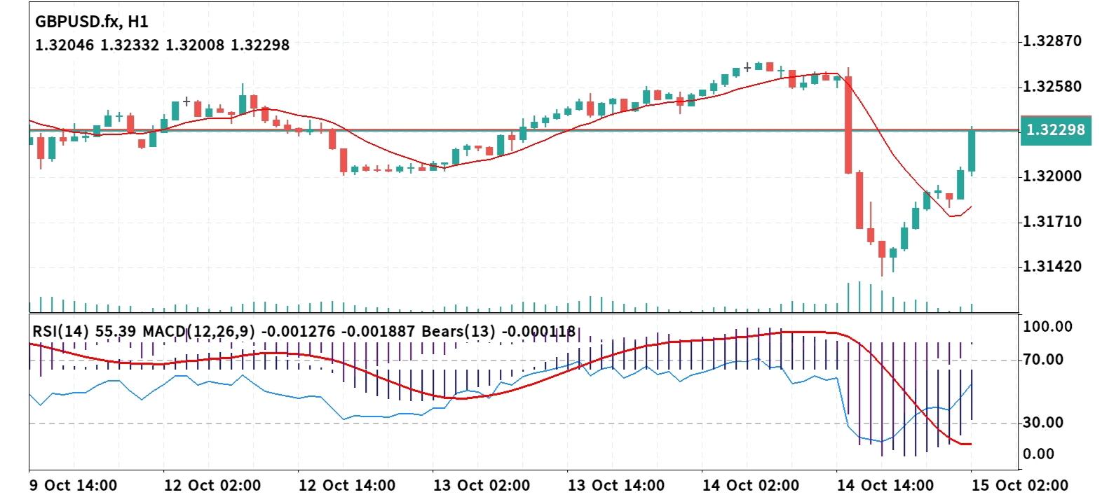Click the 9 Oct 14:00 time label
Screen dimensions: 1102x504
[74, 486]
